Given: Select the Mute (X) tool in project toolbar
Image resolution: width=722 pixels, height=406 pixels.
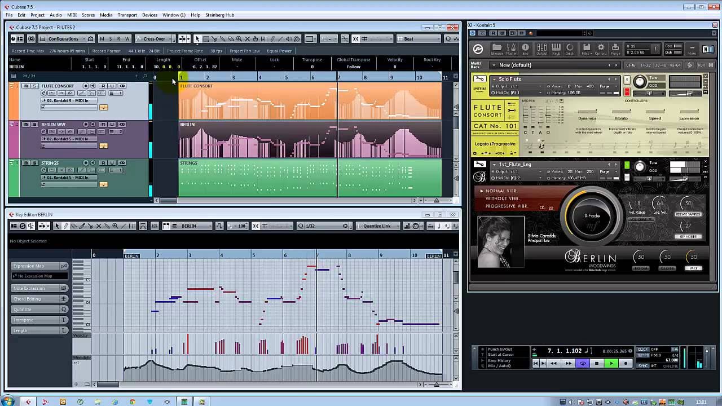Looking at the screenshot, I should click(247, 39).
